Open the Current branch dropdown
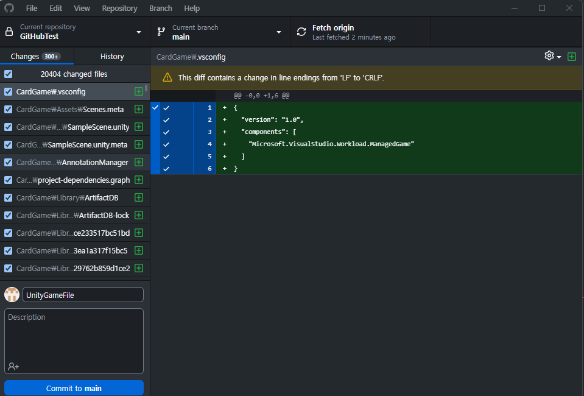584x396 pixels. tap(220, 32)
